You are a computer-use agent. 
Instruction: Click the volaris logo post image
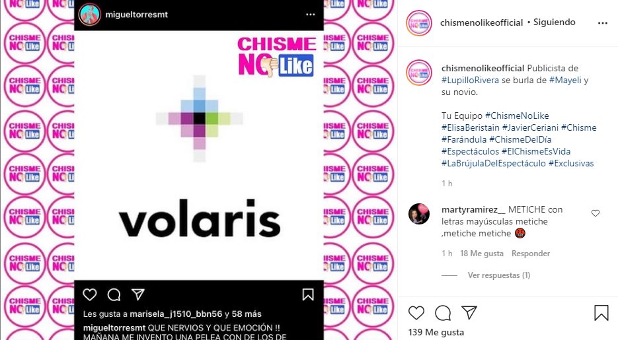pyautogui.click(x=199, y=155)
